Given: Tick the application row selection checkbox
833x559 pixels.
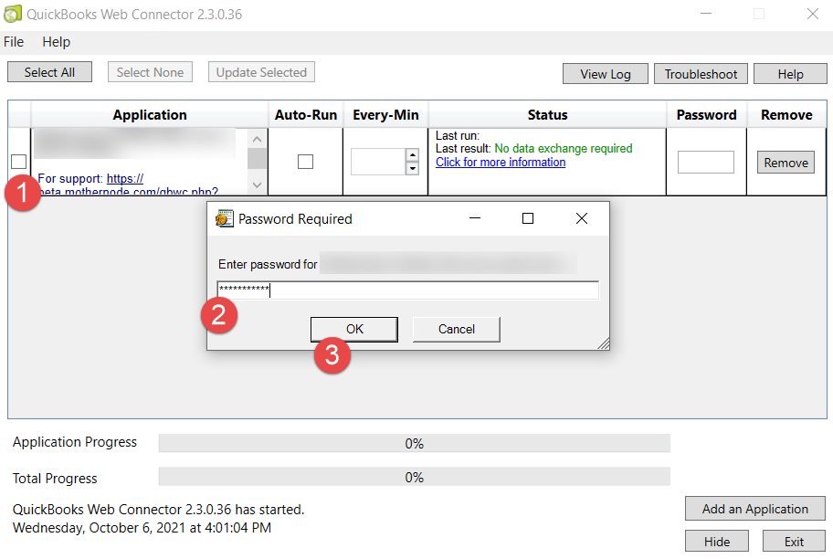Looking at the screenshot, I should [x=18, y=162].
